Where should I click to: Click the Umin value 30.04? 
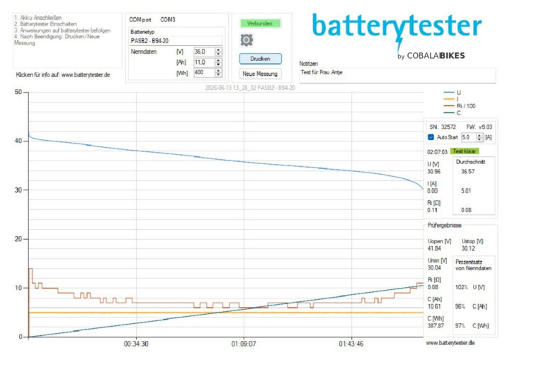(434, 267)
